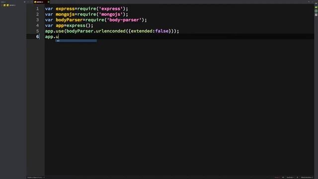The height and width of the screenshot is (179, 318).
Task: Click the lowest icon in the right toolbar
Action: pos(316,15)
